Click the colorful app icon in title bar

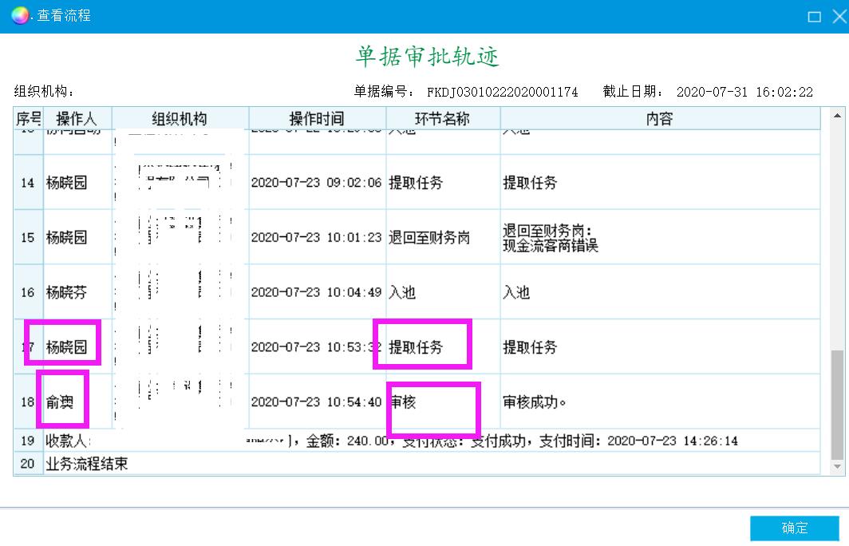[20, 15]
